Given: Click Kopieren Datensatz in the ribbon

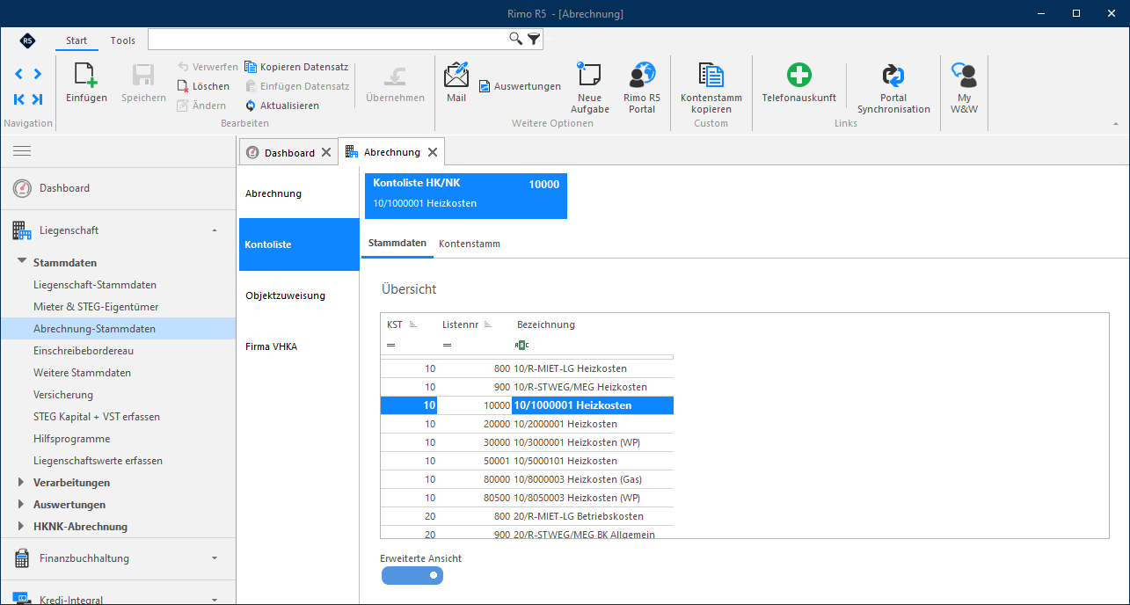Looking at the screenshot, I should tap(296, 67).
